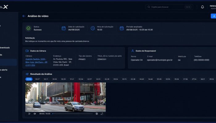Mute the video audio
Image resolution: width=216 pixels, height=123 pixels.
click(x=35, y=114)
